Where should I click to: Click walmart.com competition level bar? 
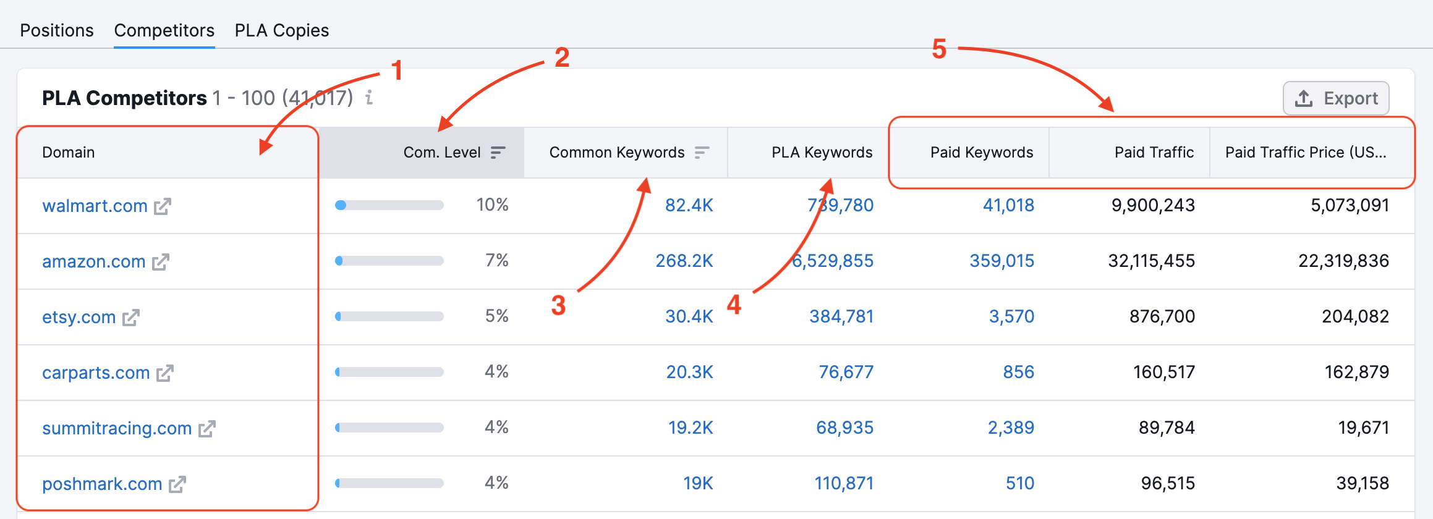pos(389,205)
